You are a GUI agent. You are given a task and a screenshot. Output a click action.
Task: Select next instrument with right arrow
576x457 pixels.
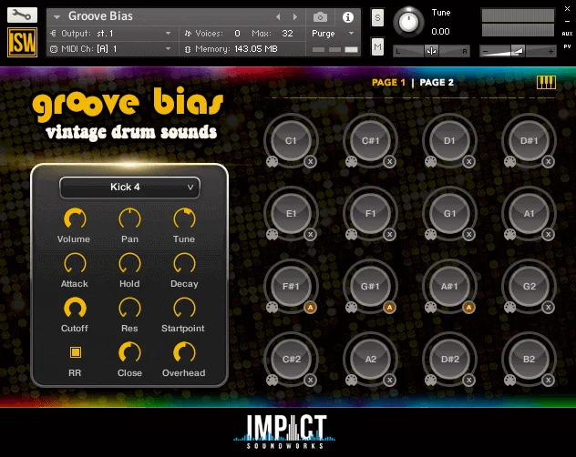tap(294, 17)
